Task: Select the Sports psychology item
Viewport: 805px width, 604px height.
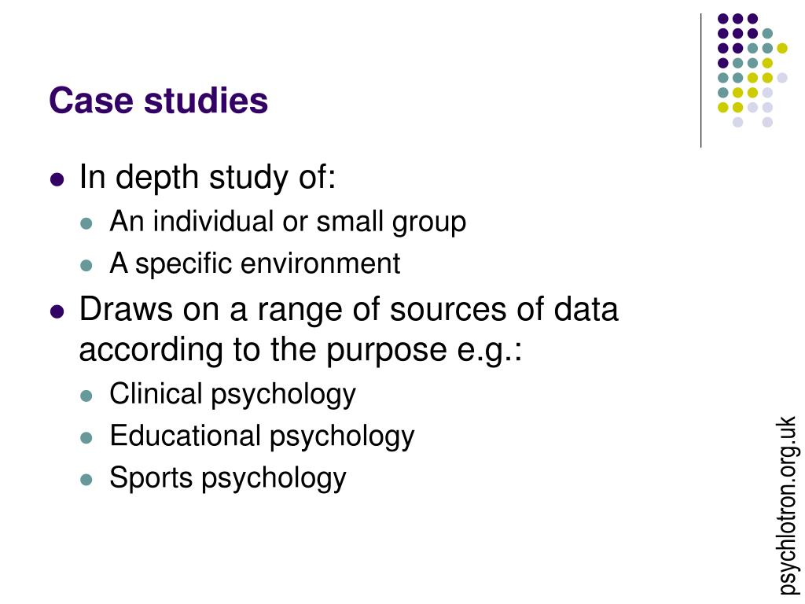Action: pos(228,478)
